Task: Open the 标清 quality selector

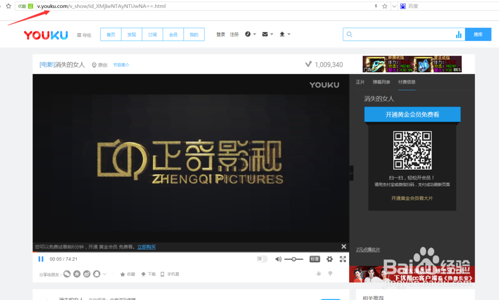Action: click(x=315, y=259)
